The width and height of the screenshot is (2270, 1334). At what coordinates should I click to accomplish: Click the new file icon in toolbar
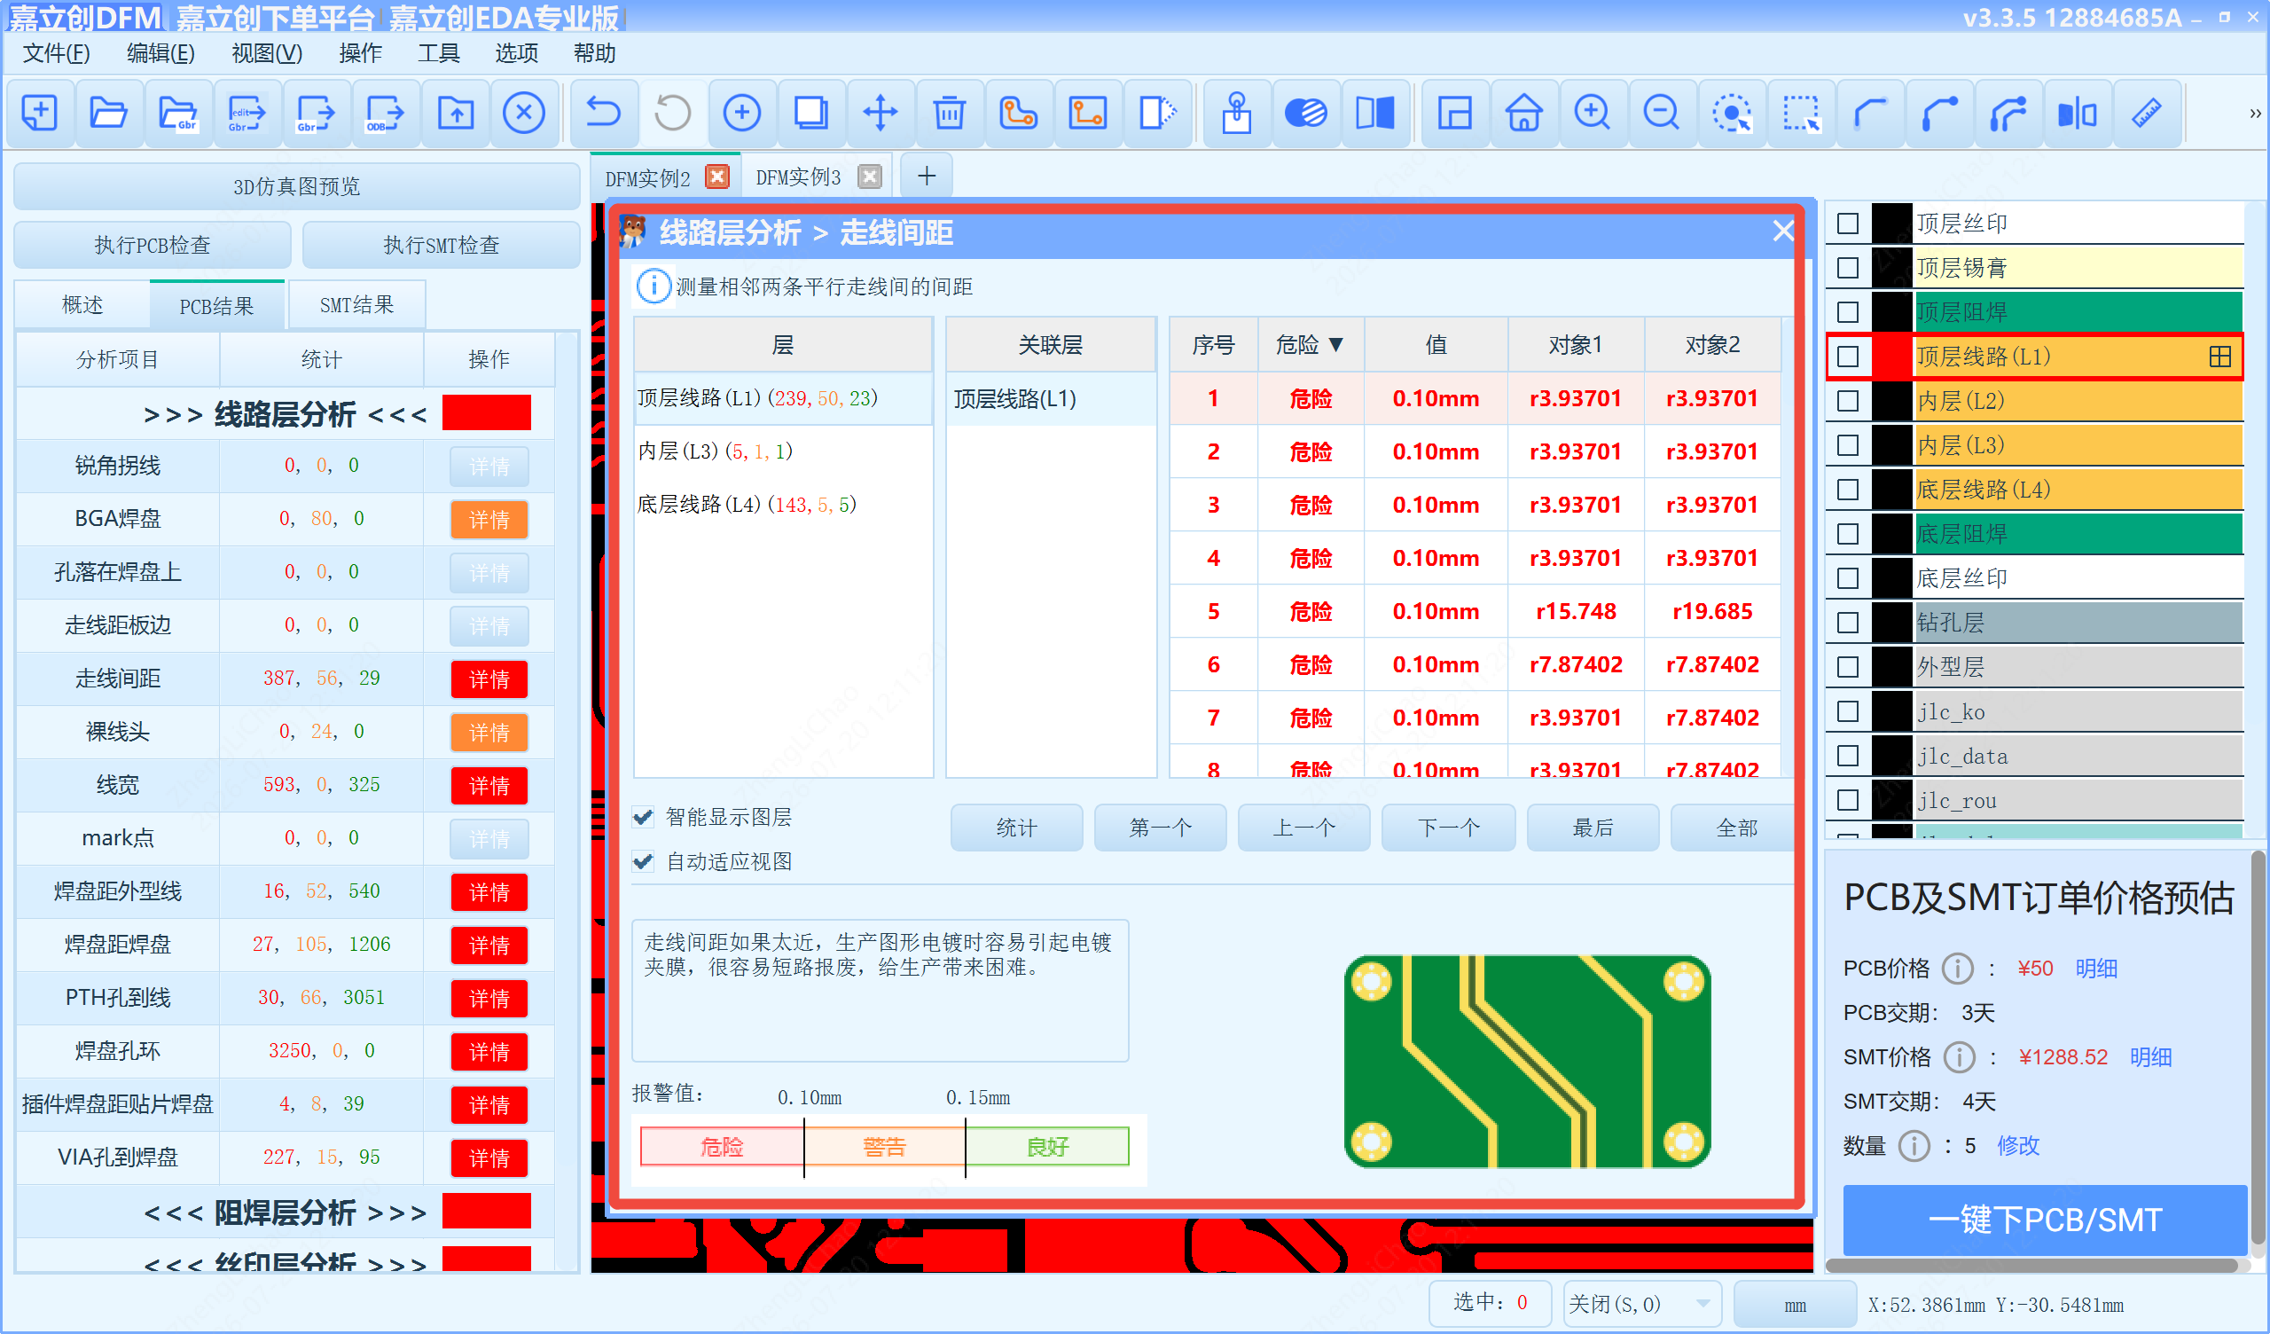40,114
